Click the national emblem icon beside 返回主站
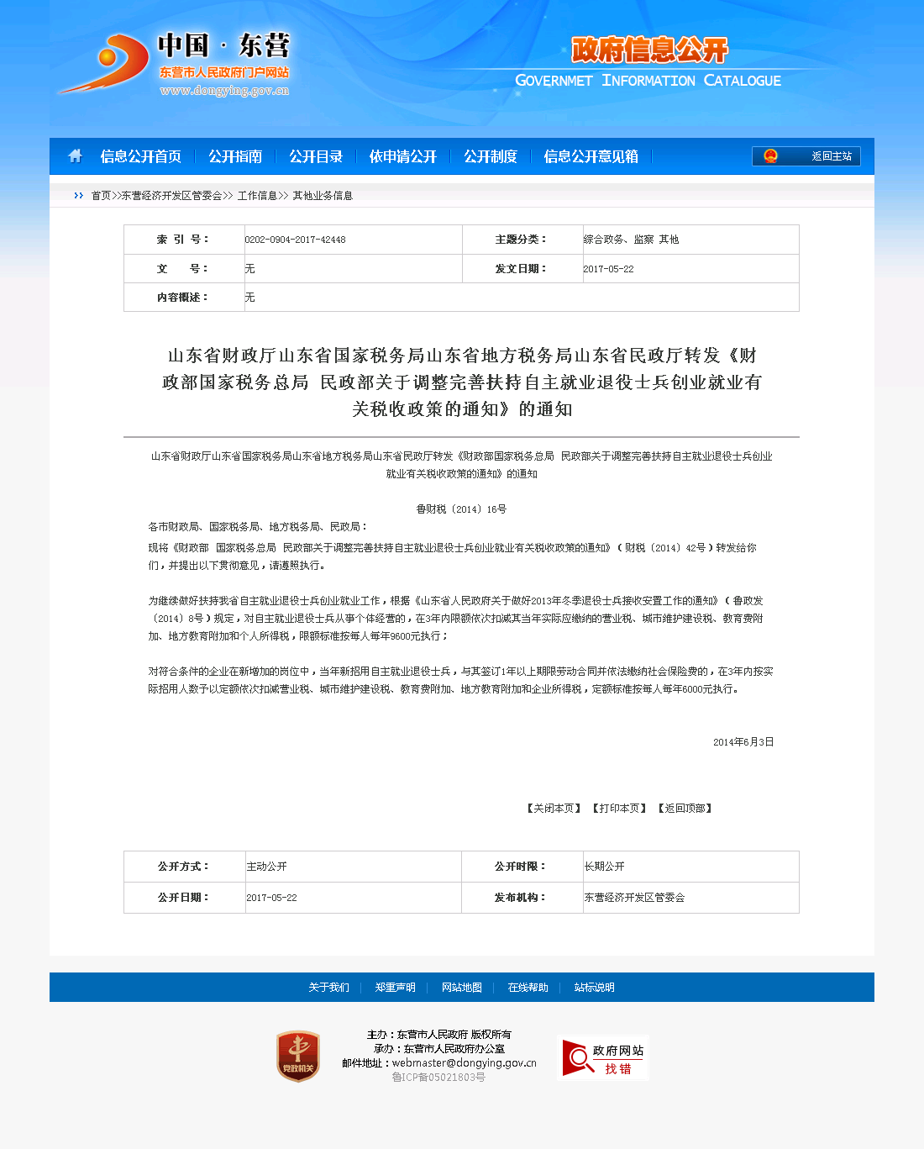This screenshot has width=924, height=1149. click(x=770, y=156)
